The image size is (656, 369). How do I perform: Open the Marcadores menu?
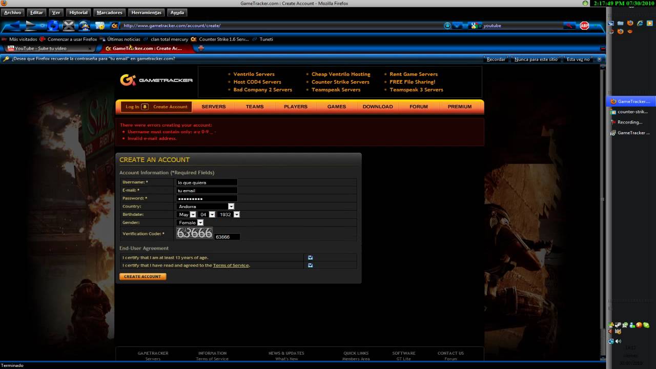[x=110, y=12]
